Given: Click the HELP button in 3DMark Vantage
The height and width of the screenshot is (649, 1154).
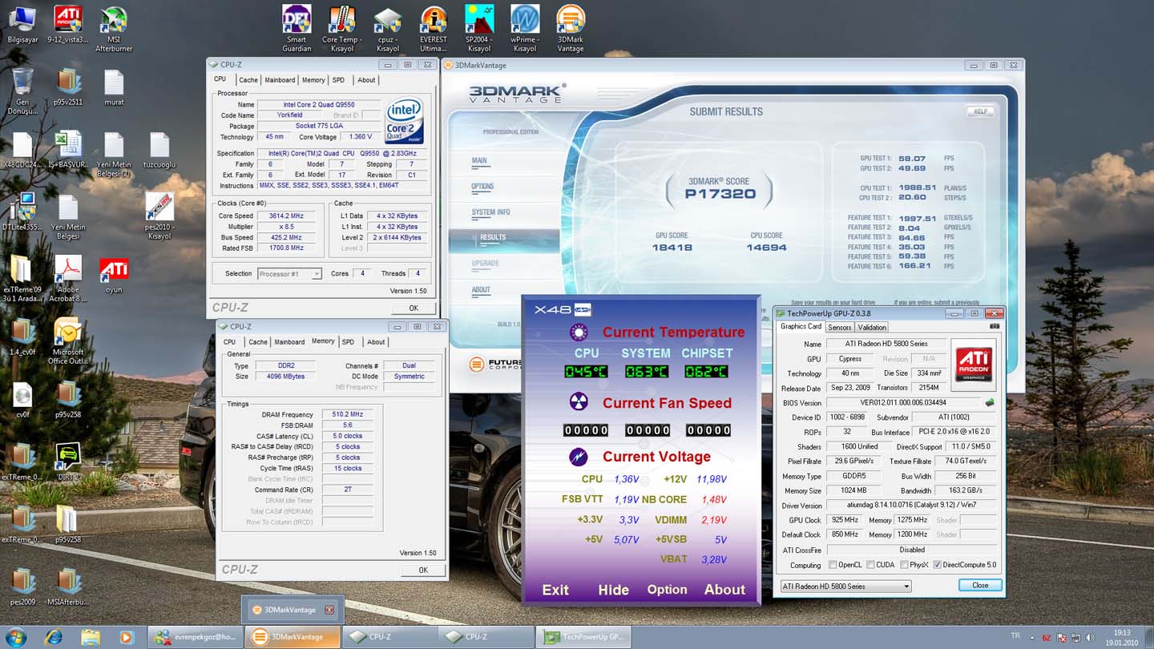Looking at the screenshot, I should pyautogui.click(x=981, y=111).
